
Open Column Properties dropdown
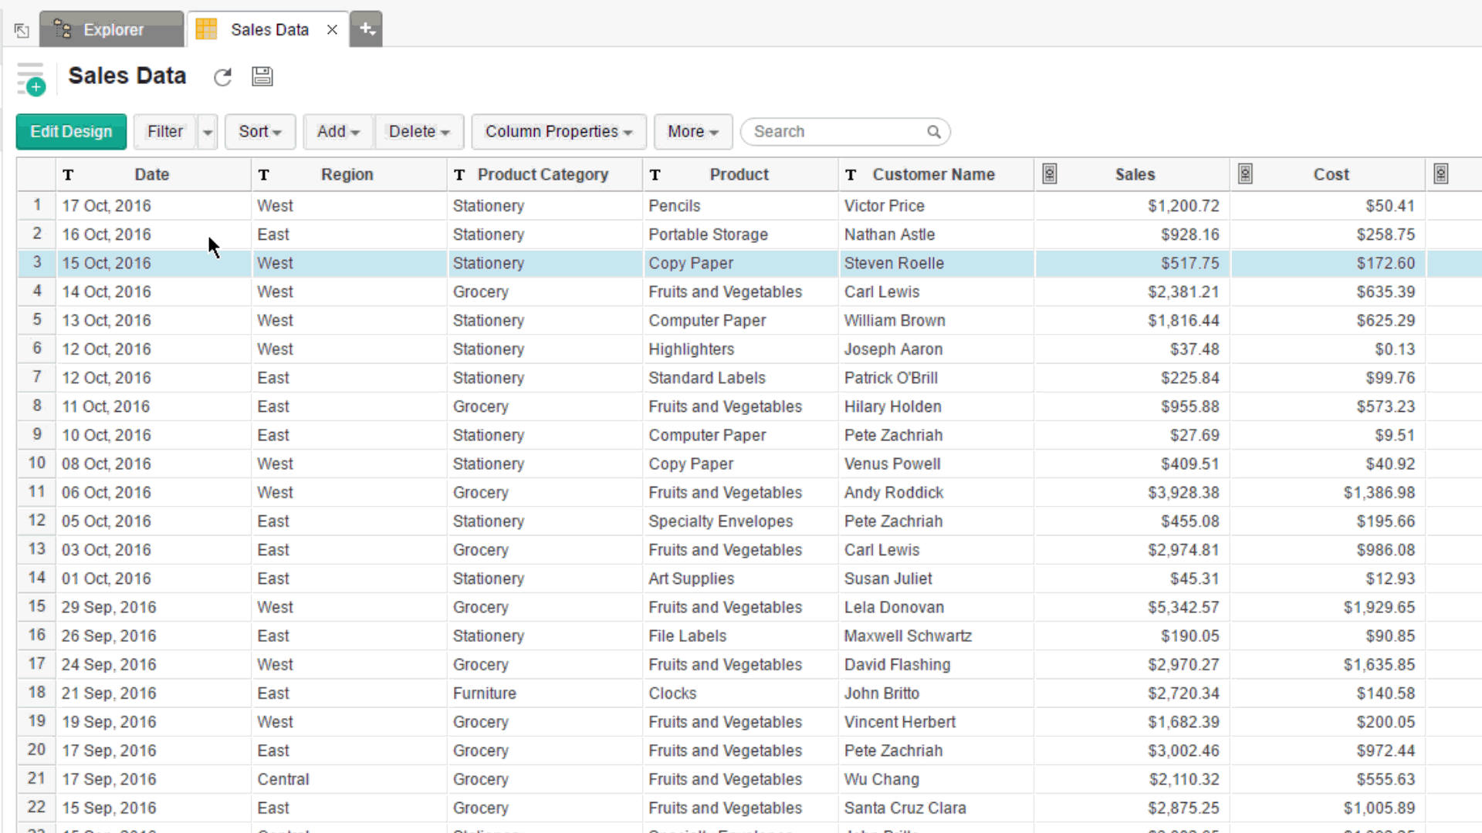(558, 132)
